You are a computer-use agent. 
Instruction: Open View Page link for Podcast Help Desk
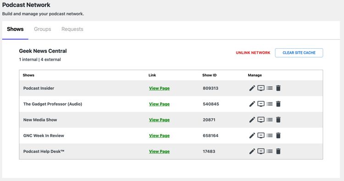(x=159, y=151)
